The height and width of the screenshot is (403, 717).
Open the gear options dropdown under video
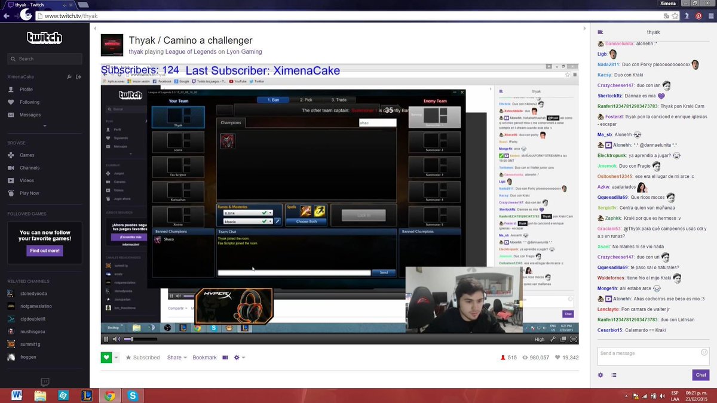240,358
